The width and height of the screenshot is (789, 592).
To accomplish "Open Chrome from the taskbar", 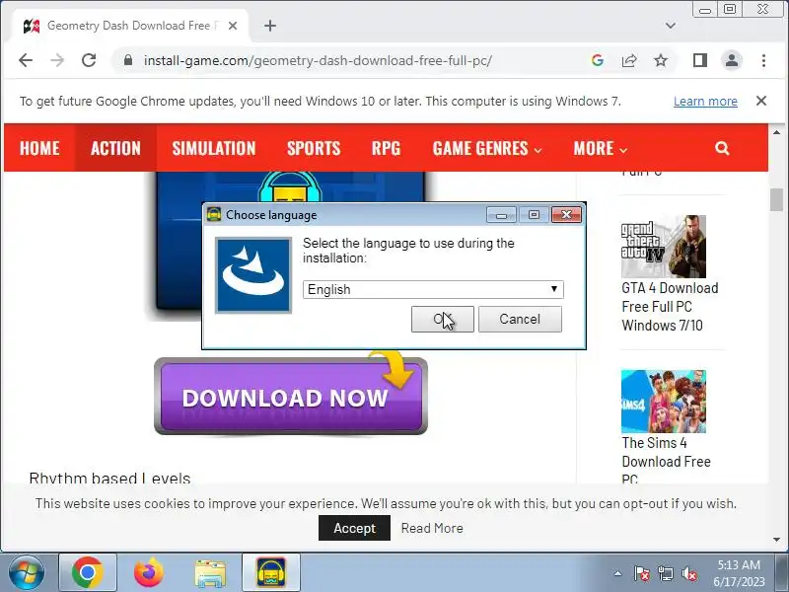I will tap(88, 572).
